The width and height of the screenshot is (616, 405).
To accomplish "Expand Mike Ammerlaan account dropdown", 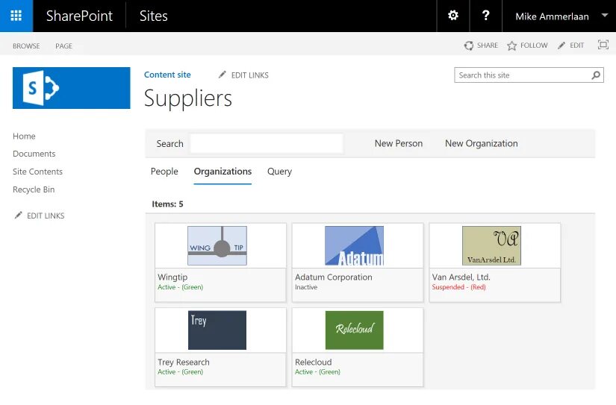I will [604, 16].
